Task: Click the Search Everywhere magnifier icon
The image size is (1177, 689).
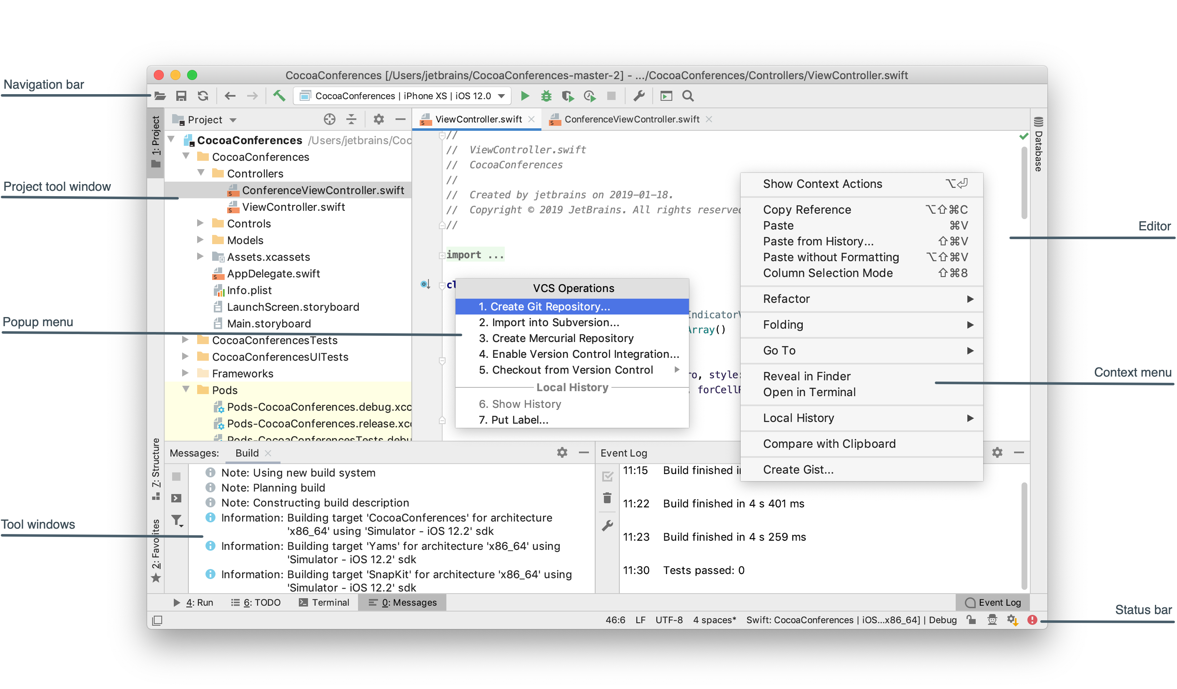Action: 688,96
